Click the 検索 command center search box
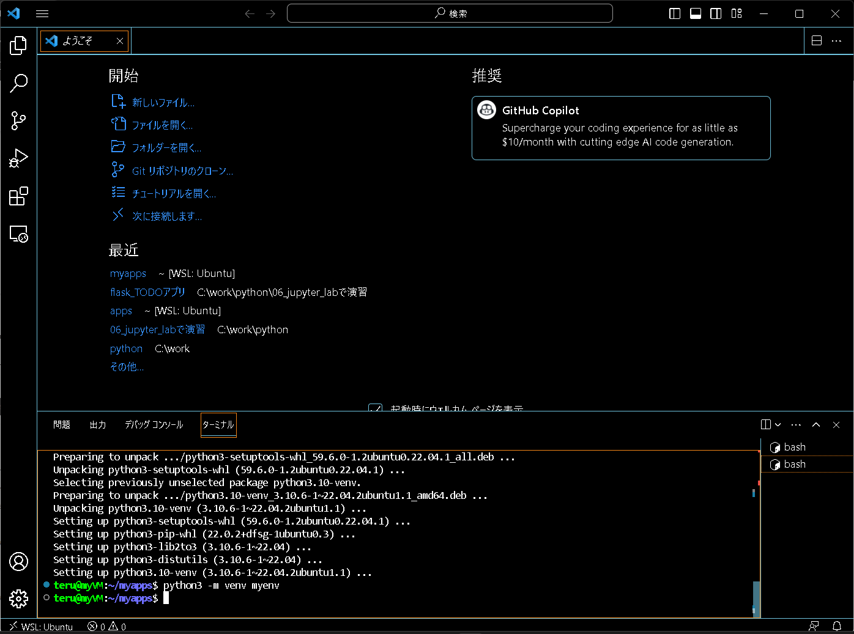Screen dimensions: 854x634 (450, 13)
